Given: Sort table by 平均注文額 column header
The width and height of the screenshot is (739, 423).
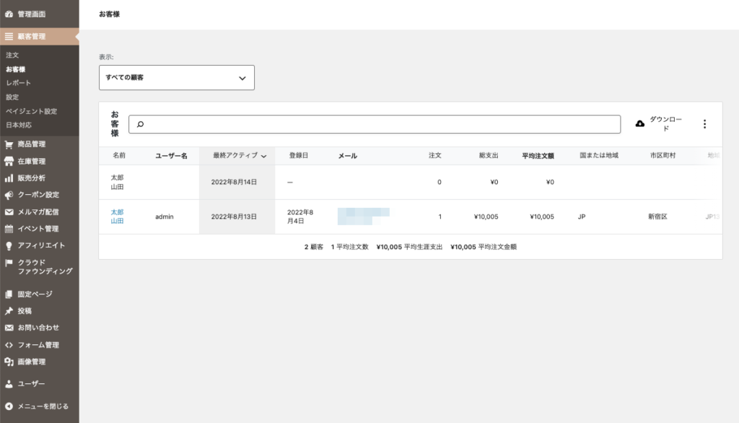Looking at the screenshot, I should point(537,155).
